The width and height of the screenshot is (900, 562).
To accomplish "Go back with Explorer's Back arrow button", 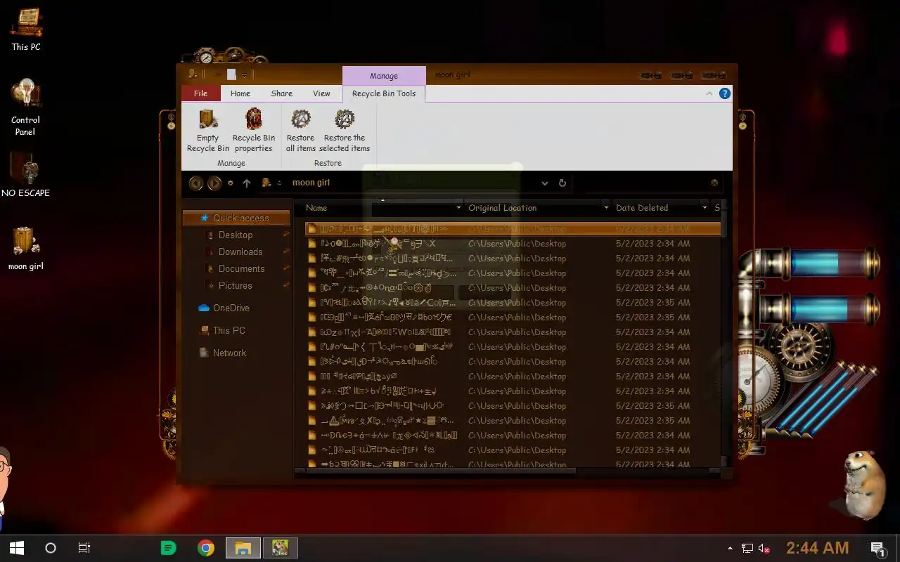I will coord(196,183).
